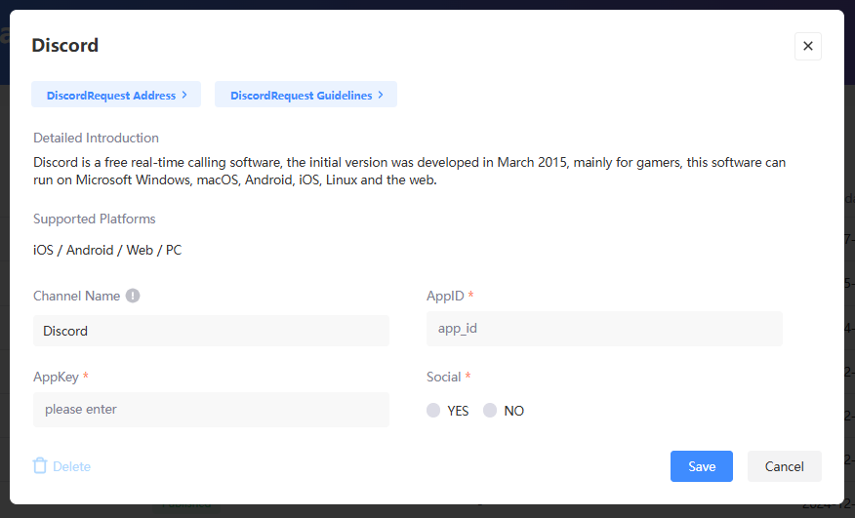Click the Supported Platforms list text

click(x=107, y=250)
